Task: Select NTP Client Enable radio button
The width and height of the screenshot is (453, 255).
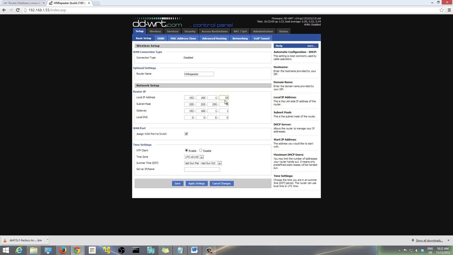Action: [187, 151]
